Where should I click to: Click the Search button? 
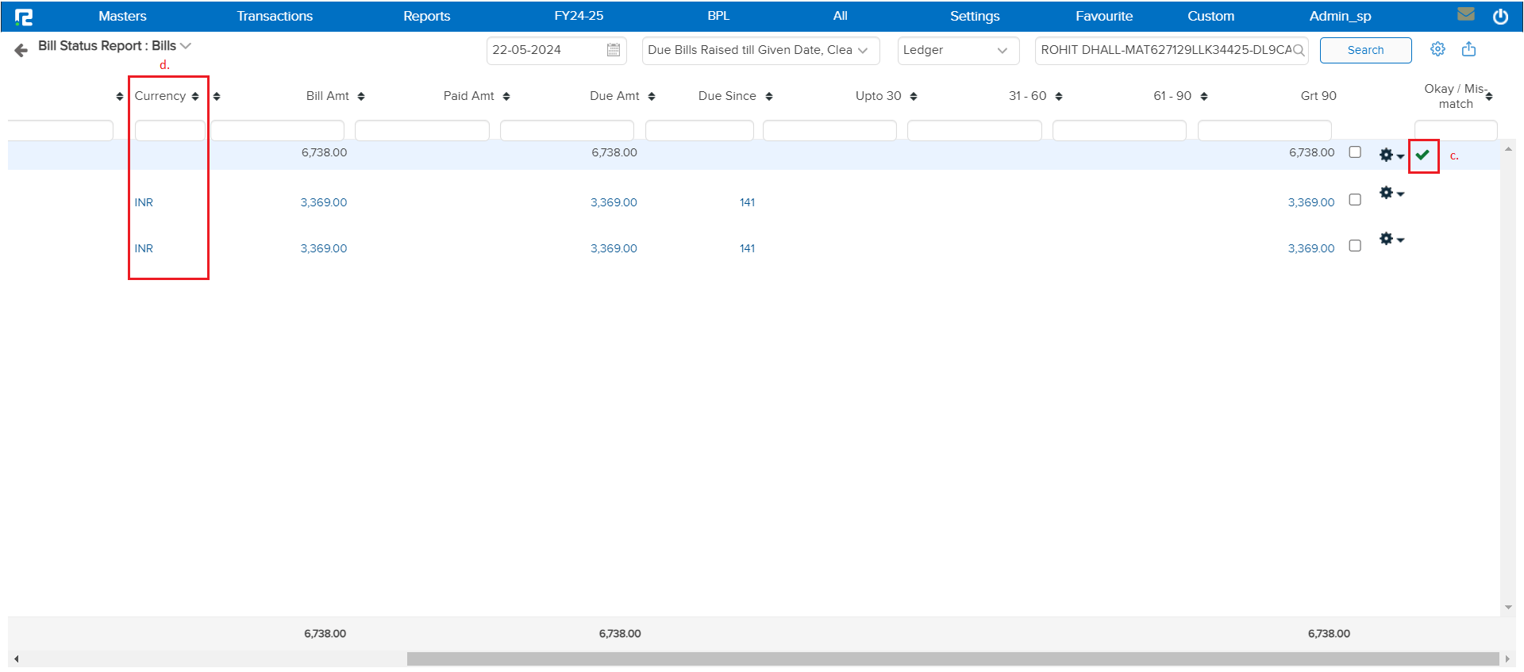1365,50
